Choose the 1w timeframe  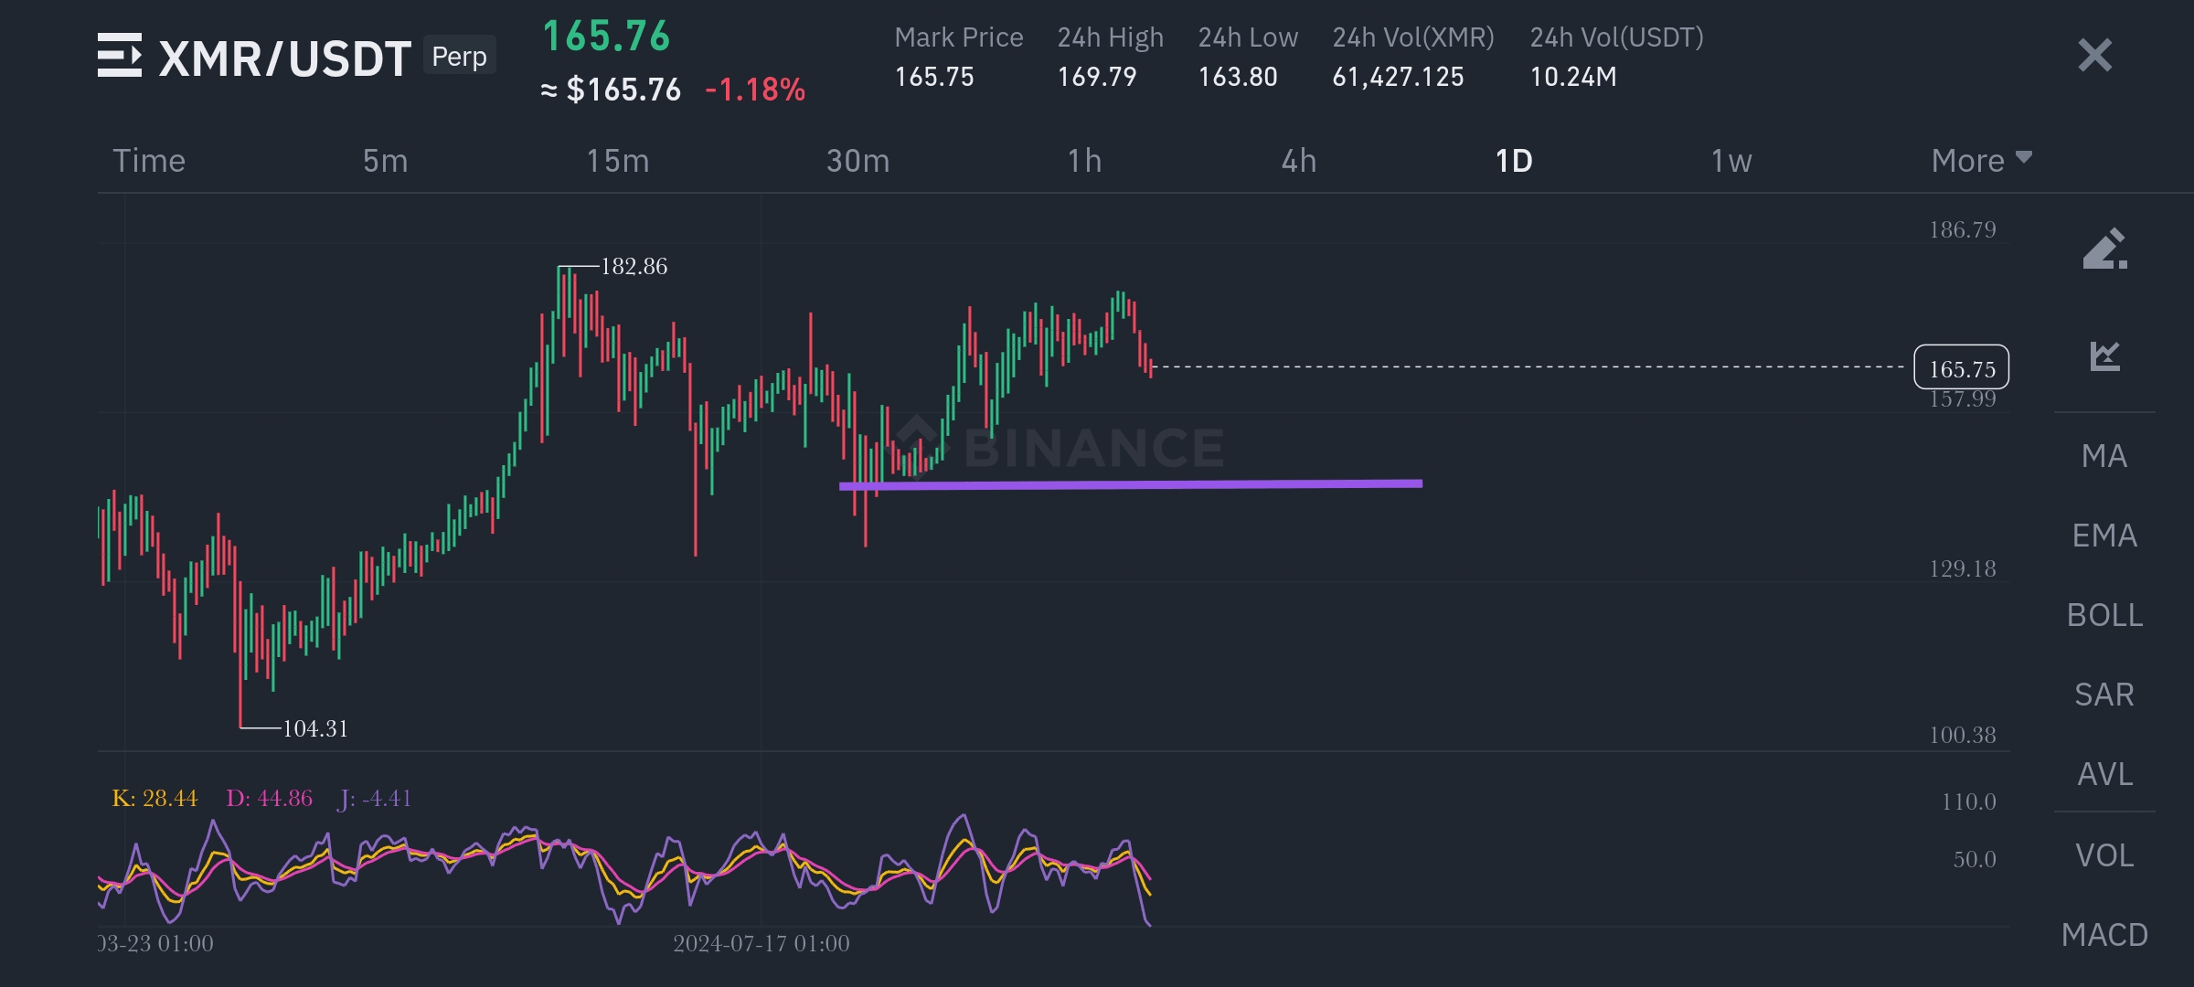(x=1731, y=161)
